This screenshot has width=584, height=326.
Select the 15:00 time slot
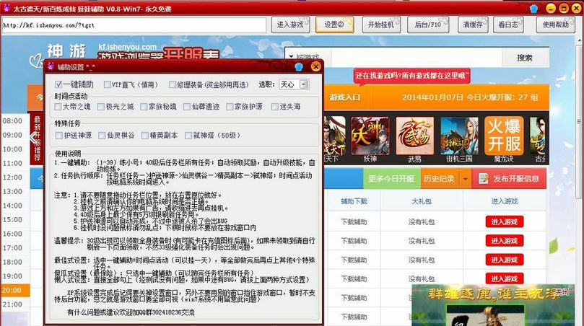tap(13, 220)
